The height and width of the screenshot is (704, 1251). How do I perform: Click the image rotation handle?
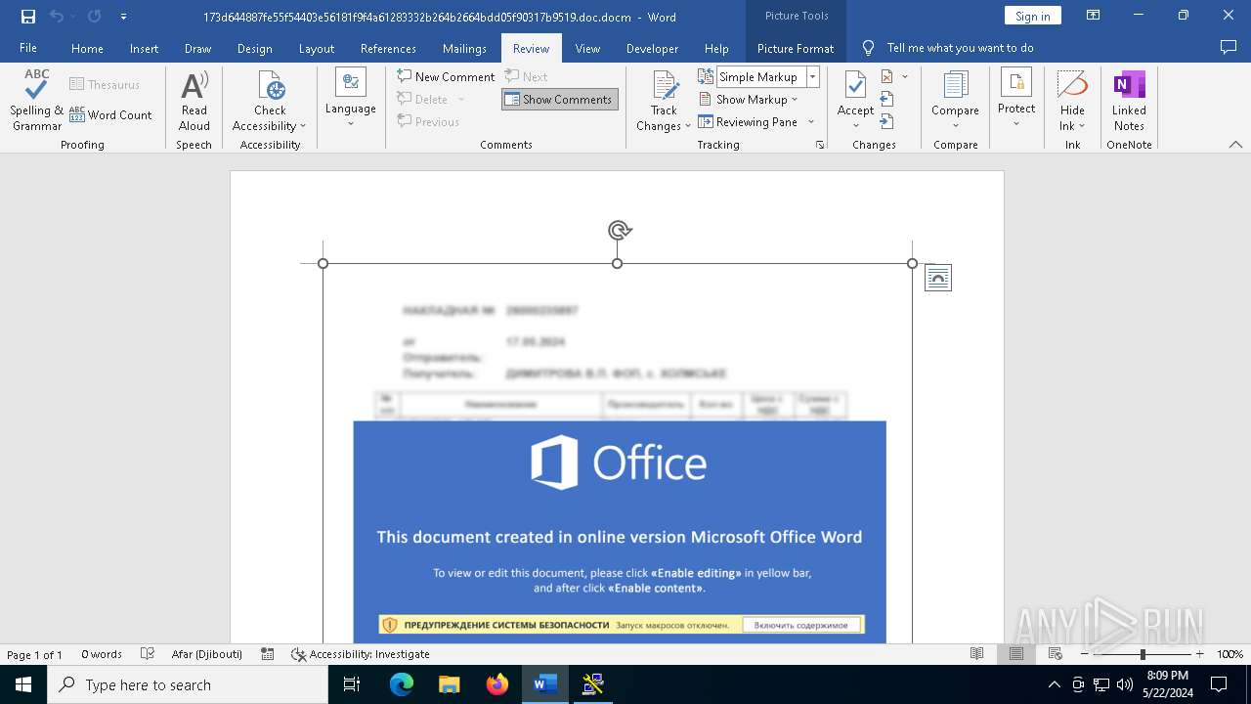[619, 231]
